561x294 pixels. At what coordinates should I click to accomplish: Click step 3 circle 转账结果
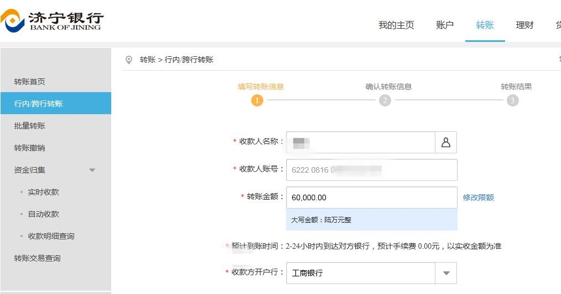(513, 100)
